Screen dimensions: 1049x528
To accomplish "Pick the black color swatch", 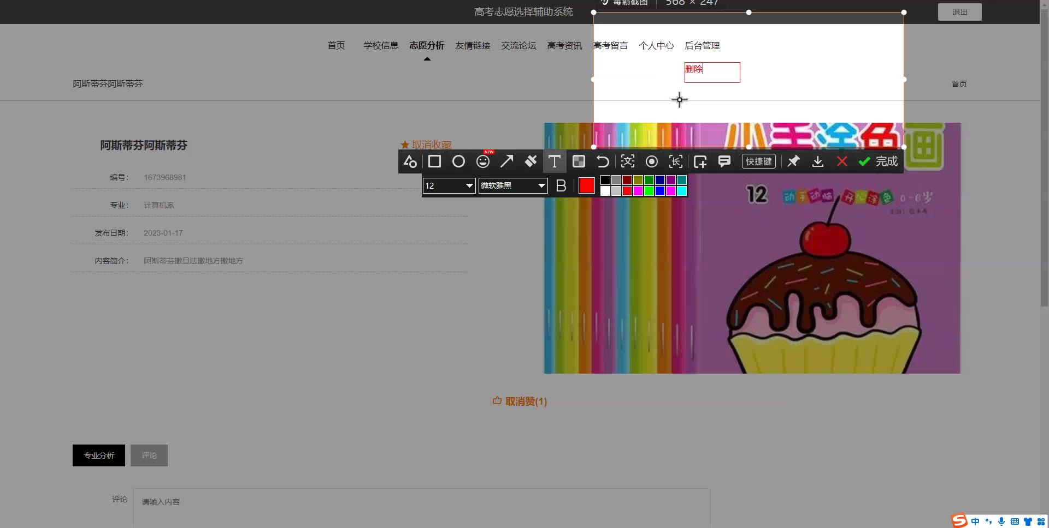I will point(605,180).
